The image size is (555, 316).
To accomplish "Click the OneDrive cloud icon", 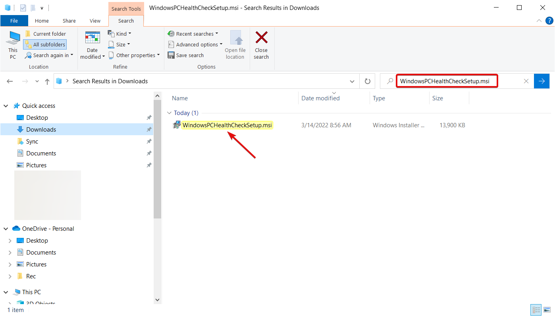I will (x=16, y=228).
